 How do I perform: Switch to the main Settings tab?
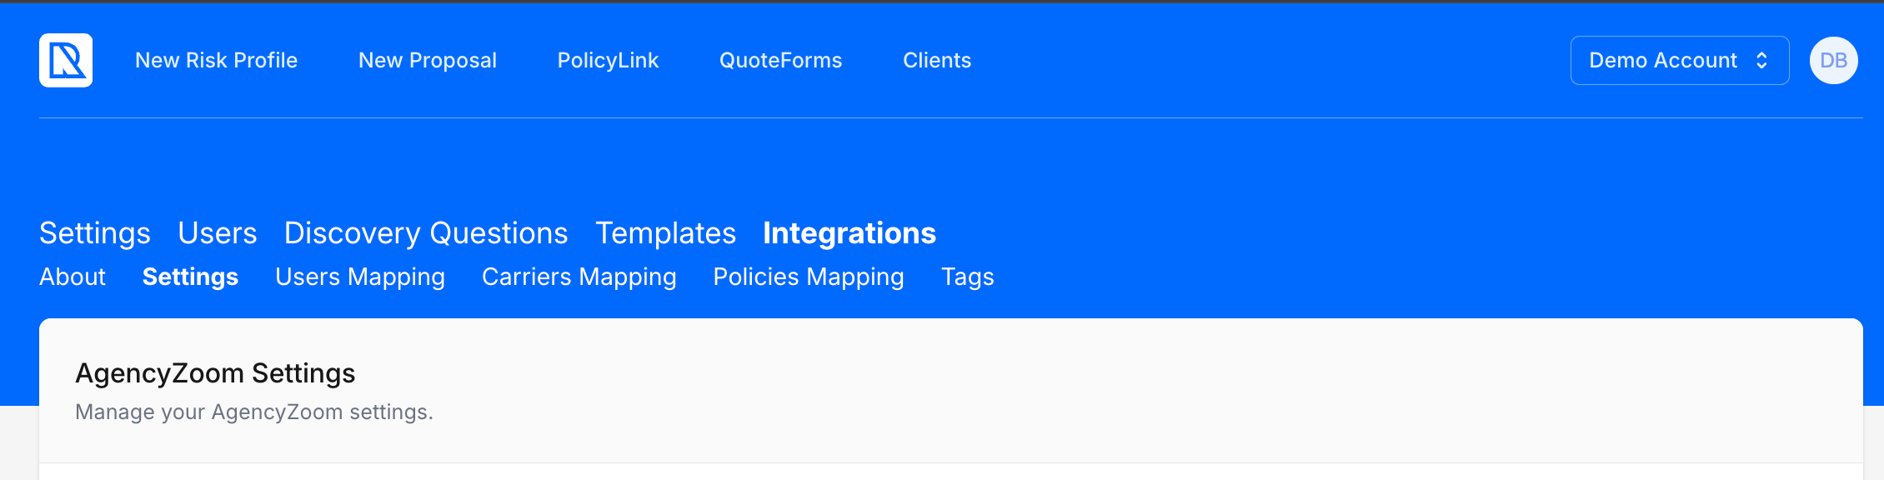(95, 233)
